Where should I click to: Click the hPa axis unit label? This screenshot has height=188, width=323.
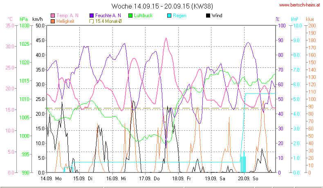pyautogui.click(x=24, y=19)
